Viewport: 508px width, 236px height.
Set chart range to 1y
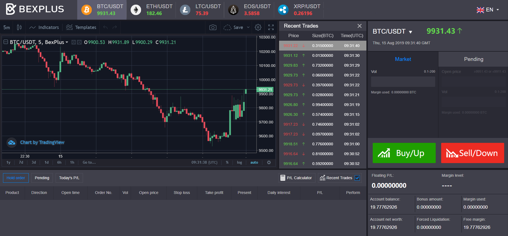[x=8, y=162]
